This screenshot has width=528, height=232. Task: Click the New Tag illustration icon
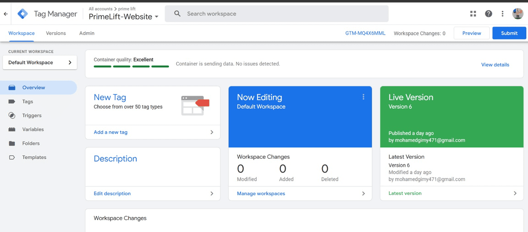(x=195, y=105)
